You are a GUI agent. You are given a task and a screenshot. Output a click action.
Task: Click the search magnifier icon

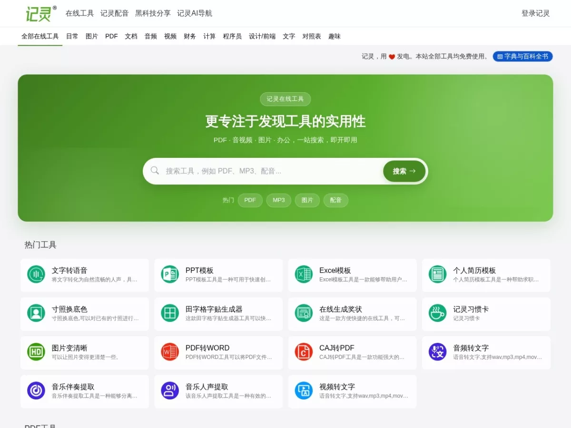pos(155,171)
